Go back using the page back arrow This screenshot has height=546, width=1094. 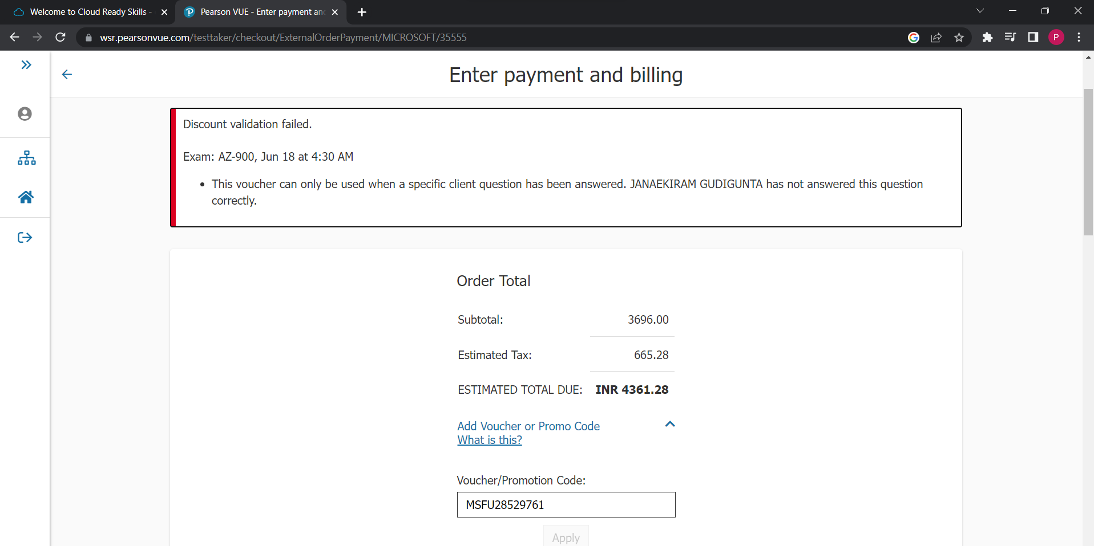(x=67, y=75)
